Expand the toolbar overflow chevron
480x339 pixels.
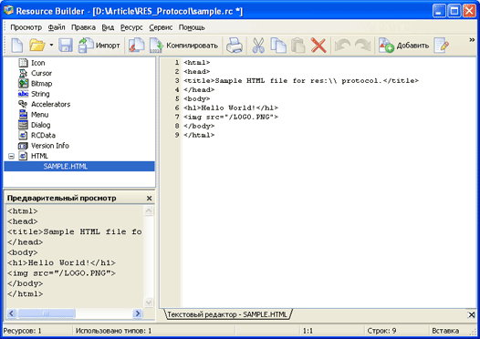pyautogui.click(x=472, y=40)
